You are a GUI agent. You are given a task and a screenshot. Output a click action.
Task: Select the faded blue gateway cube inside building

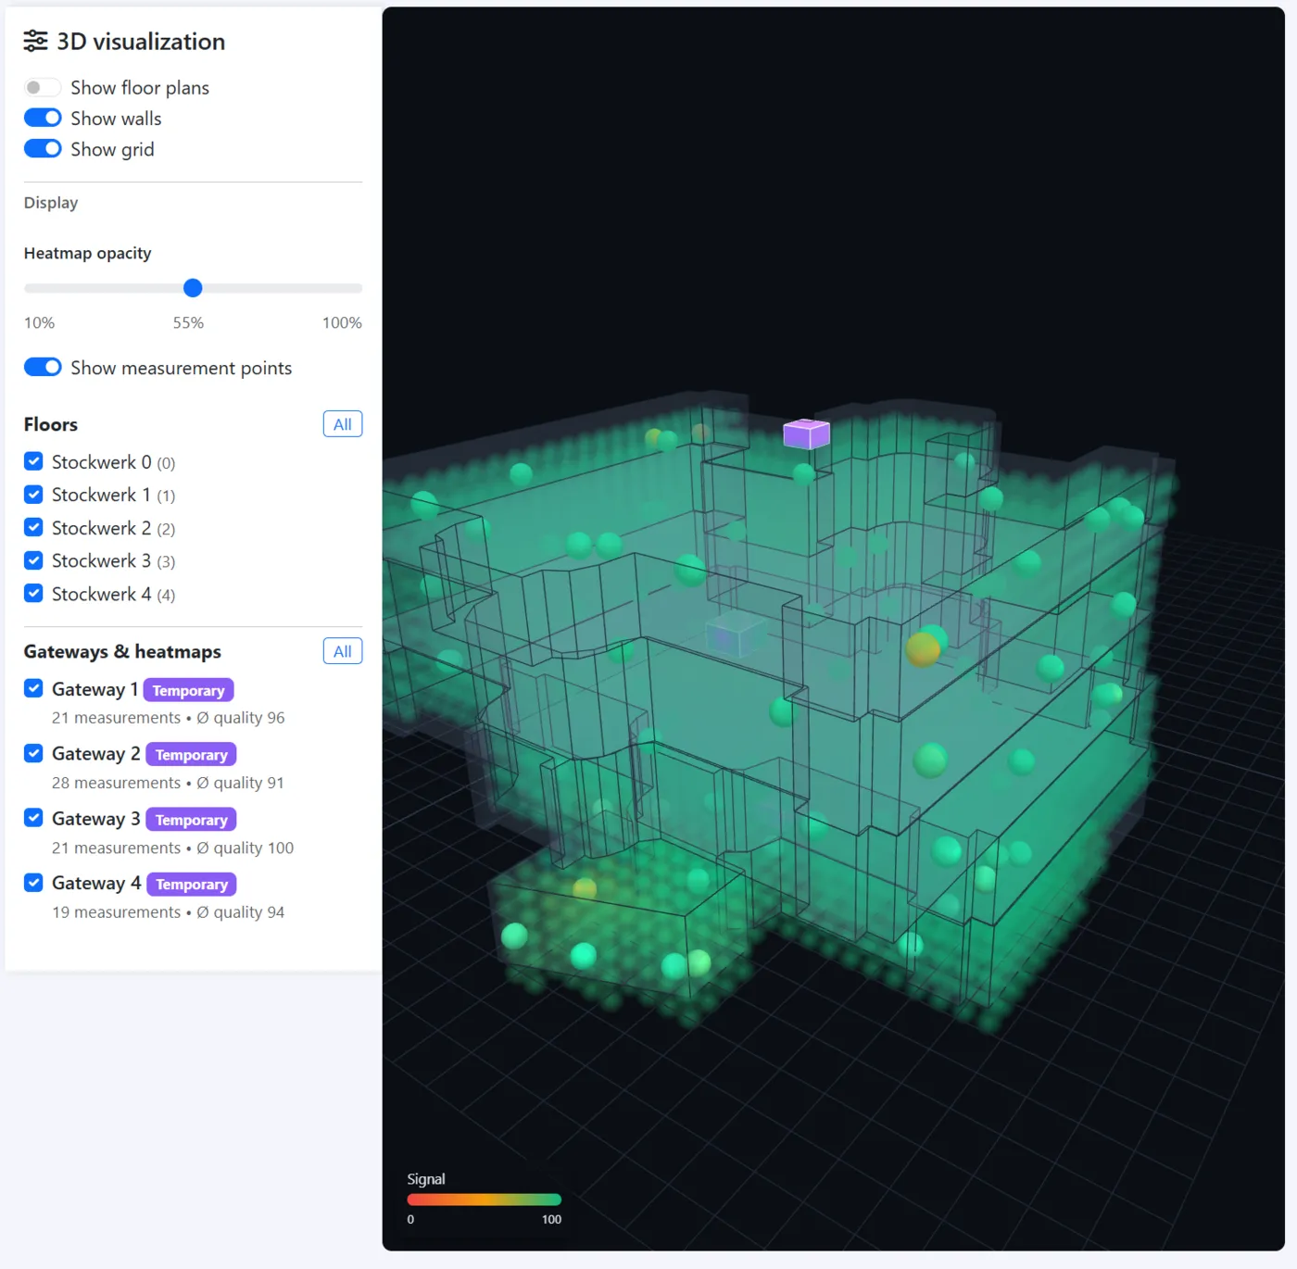[x=735, y=634]
